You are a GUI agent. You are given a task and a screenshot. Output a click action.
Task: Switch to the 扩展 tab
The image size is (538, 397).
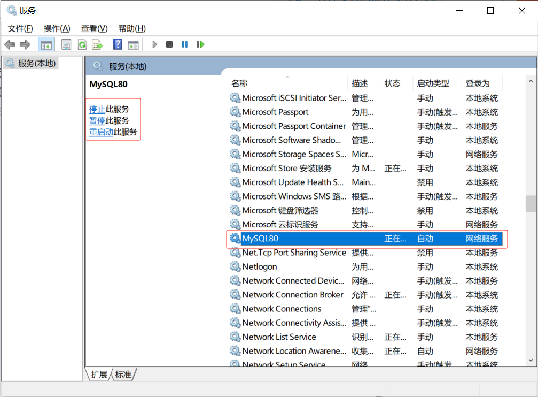99,375
